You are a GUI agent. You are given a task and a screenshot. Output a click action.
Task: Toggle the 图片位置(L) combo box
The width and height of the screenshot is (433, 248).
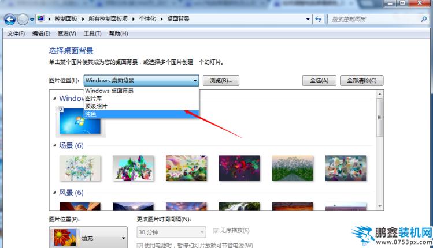click(141, 81)
